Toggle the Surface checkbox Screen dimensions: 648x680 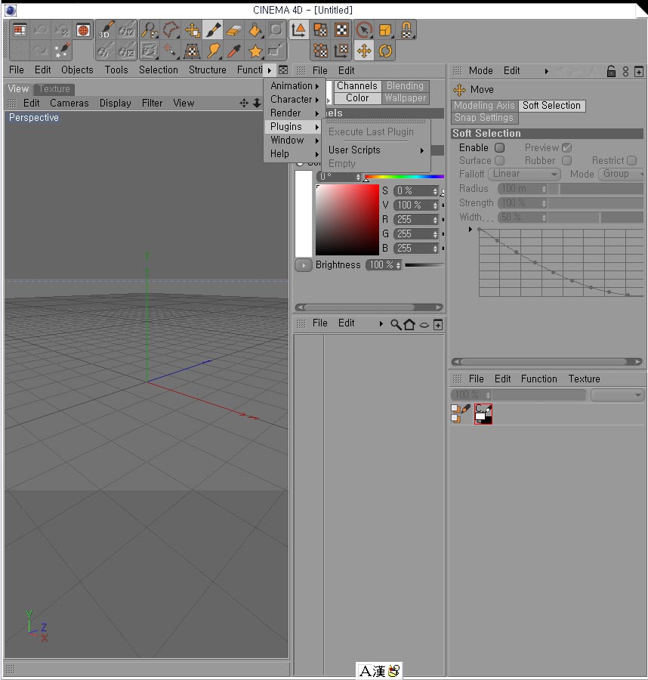[500, 160]
